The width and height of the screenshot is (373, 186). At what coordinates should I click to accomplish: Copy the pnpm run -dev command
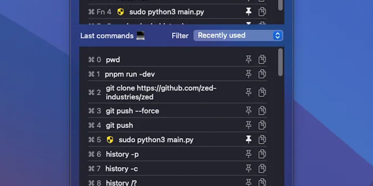[262, 74]
